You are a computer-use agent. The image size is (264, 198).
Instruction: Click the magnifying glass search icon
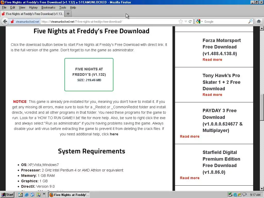250,21
